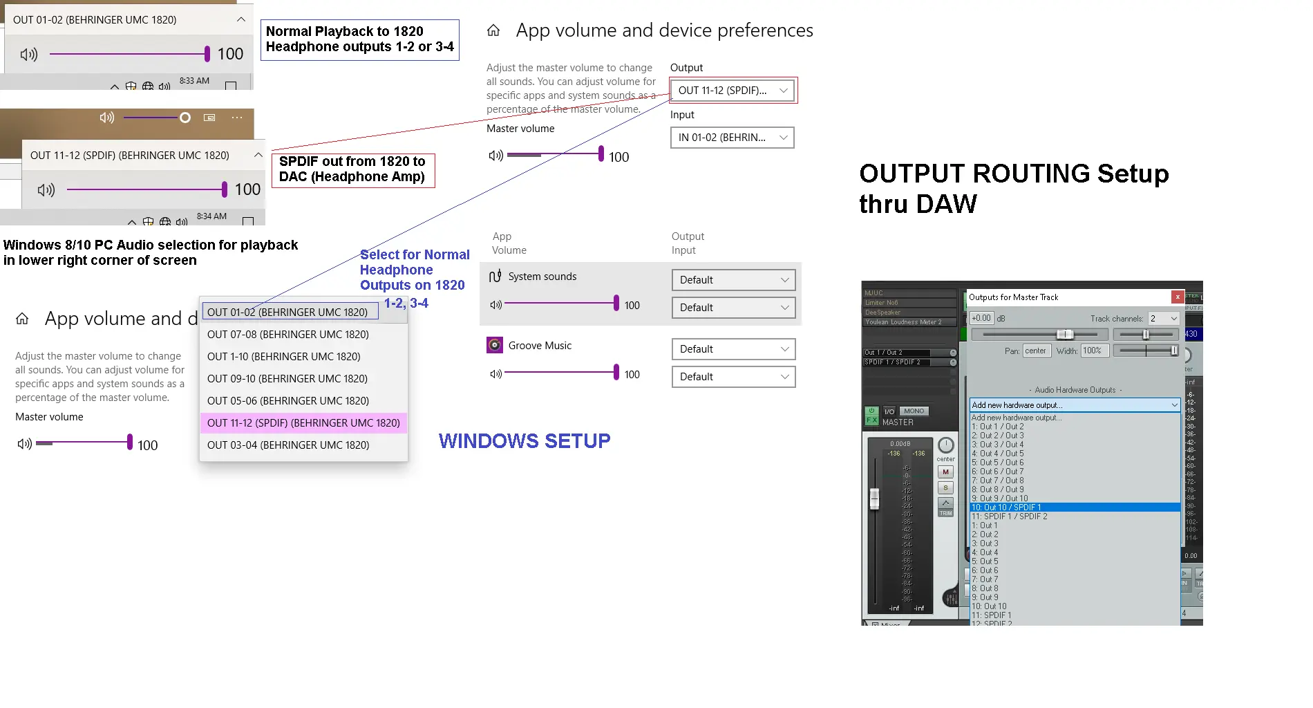Close the Outputs for Master Track dialog
Screen dimensions: 1313x708
tap(1177, 297)
